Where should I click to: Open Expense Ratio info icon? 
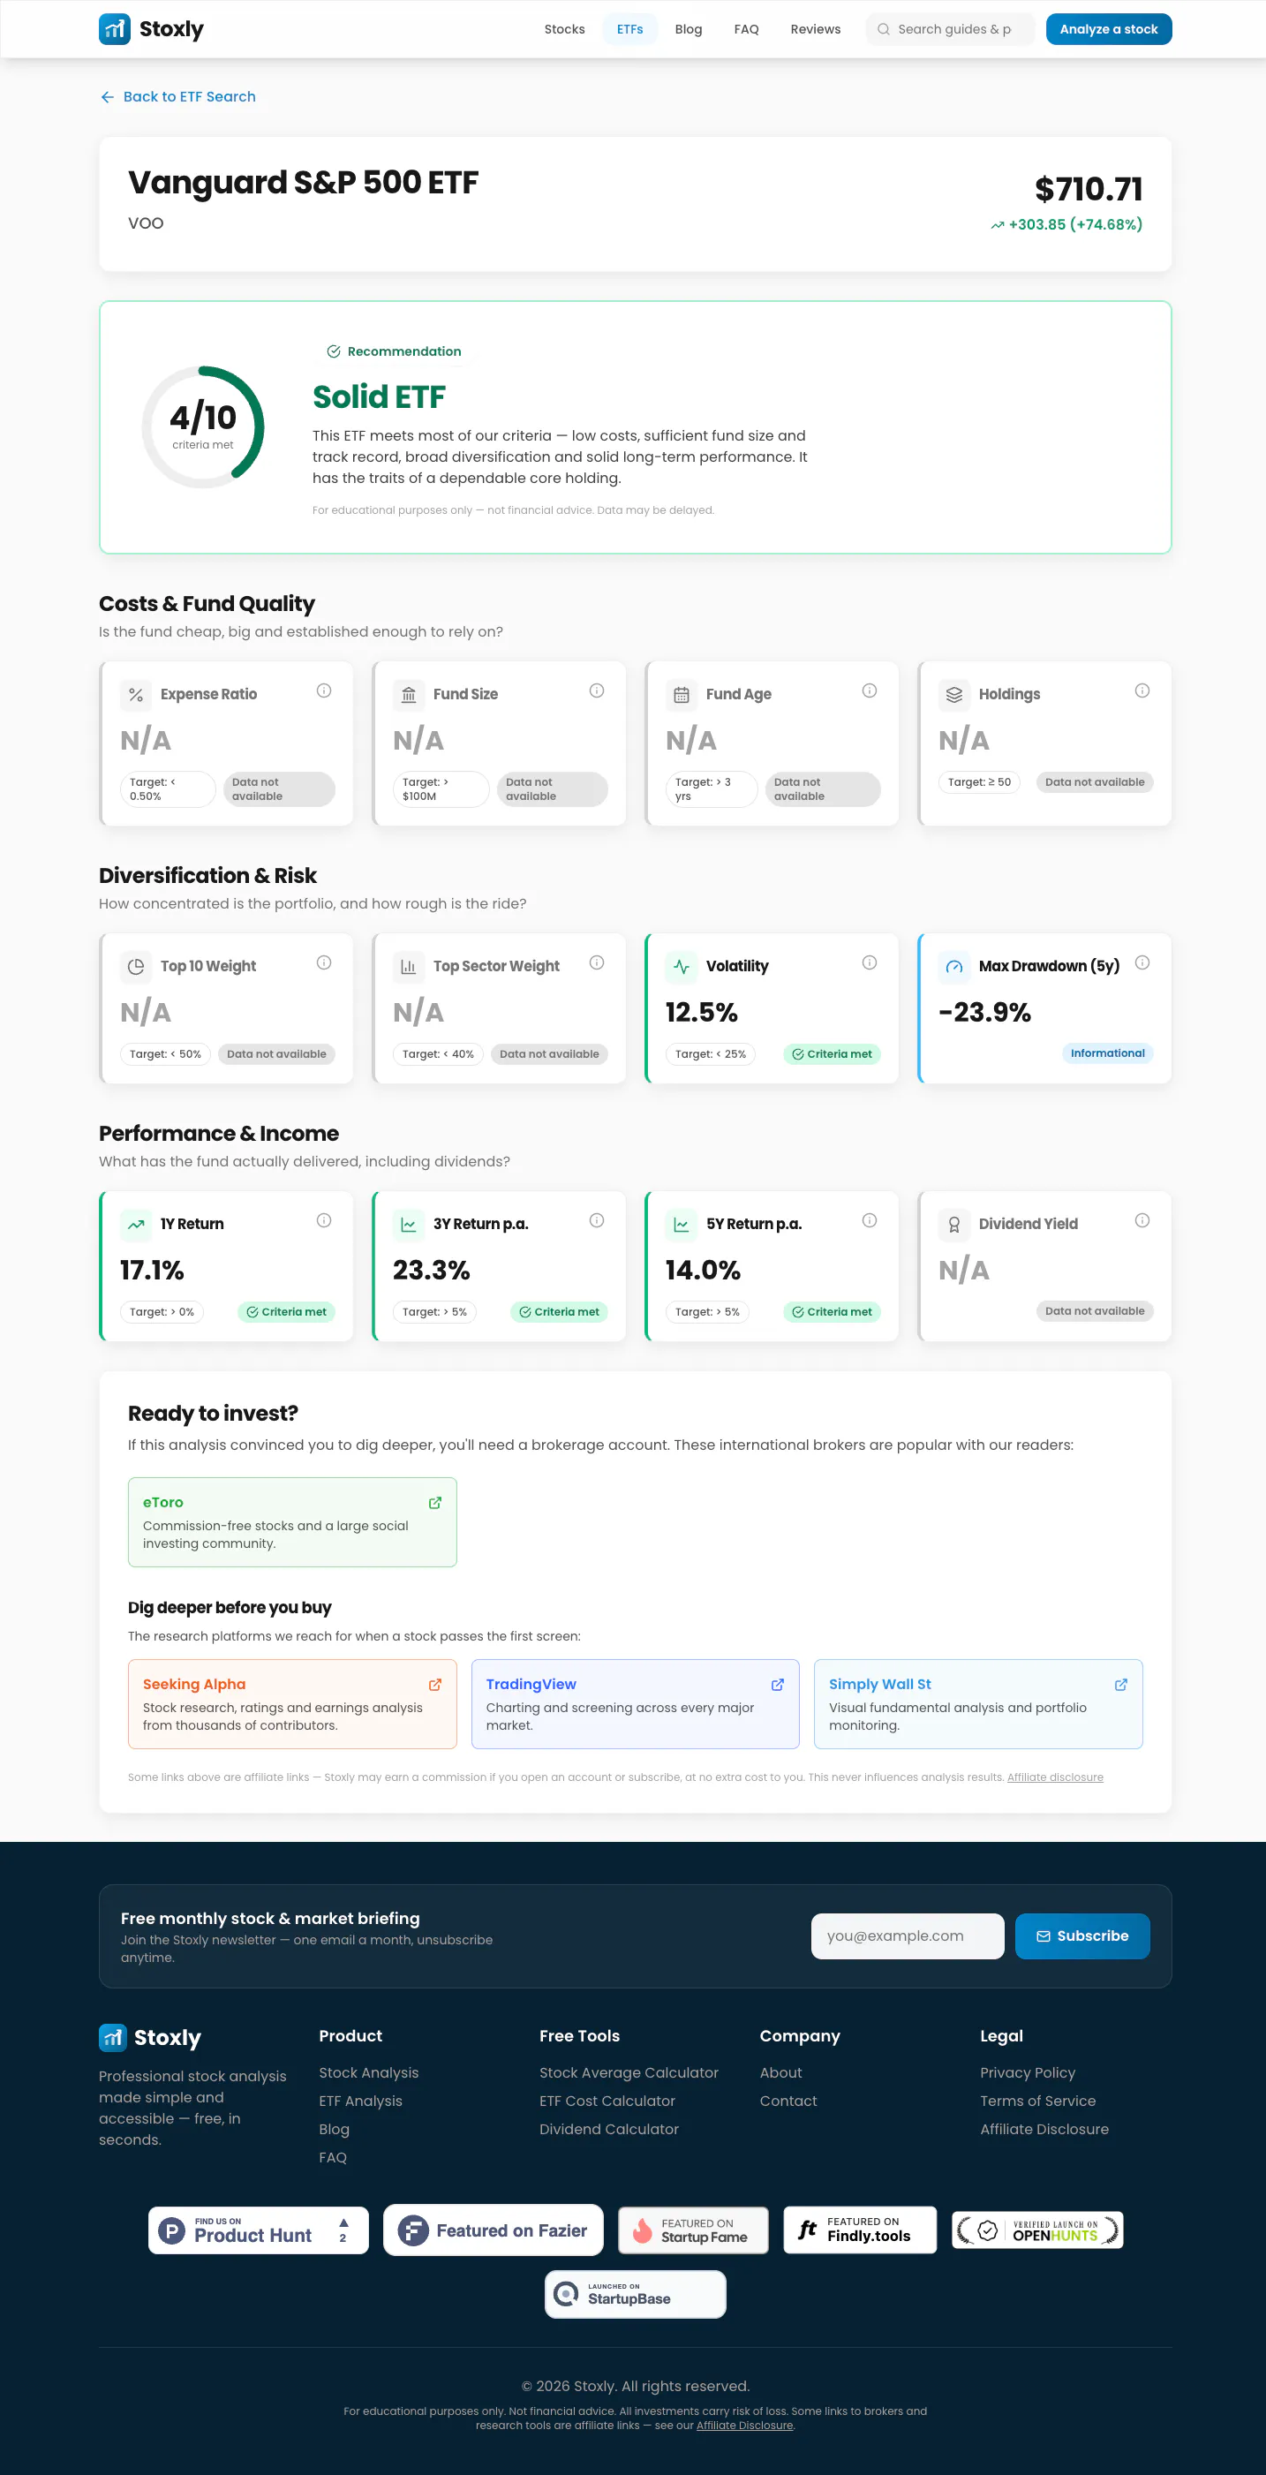click(324, 690)
